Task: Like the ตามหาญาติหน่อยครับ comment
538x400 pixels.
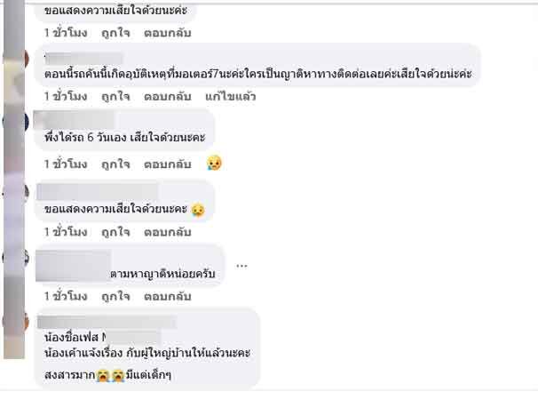Action: 115,296
